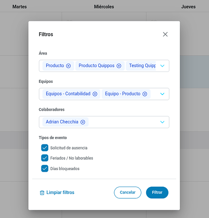
Task: Remove Adrian Checchia collaborator chip
Action: pyautogui.click(x=83, y=122)
